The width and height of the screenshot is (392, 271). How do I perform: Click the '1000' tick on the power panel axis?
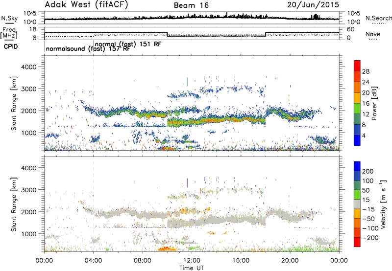pos(28,133)
